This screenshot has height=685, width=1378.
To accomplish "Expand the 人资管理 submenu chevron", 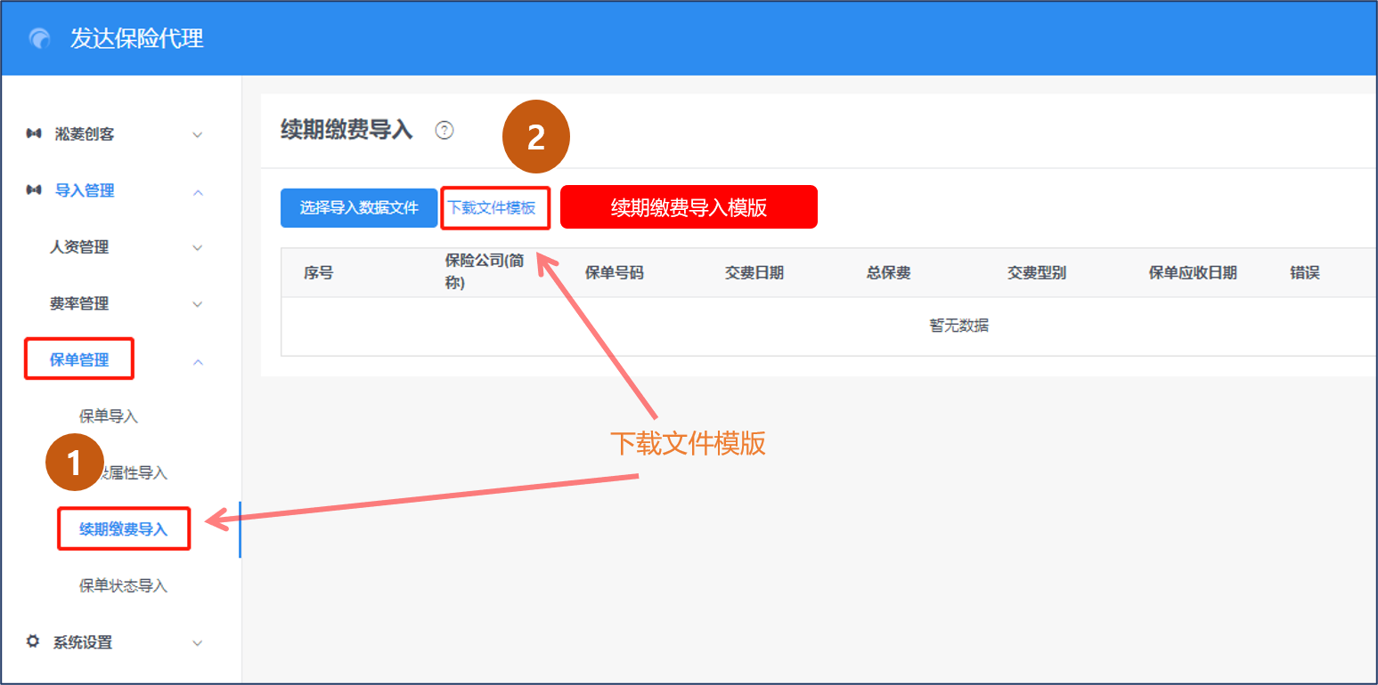I will (x=198, y=247).
